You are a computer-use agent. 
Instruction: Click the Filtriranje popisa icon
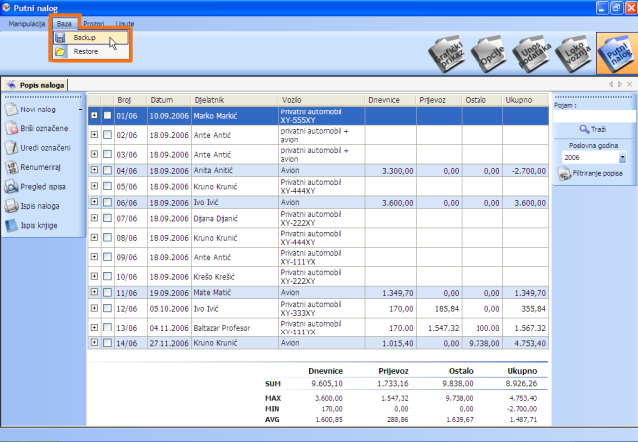(x=564, y=174)
